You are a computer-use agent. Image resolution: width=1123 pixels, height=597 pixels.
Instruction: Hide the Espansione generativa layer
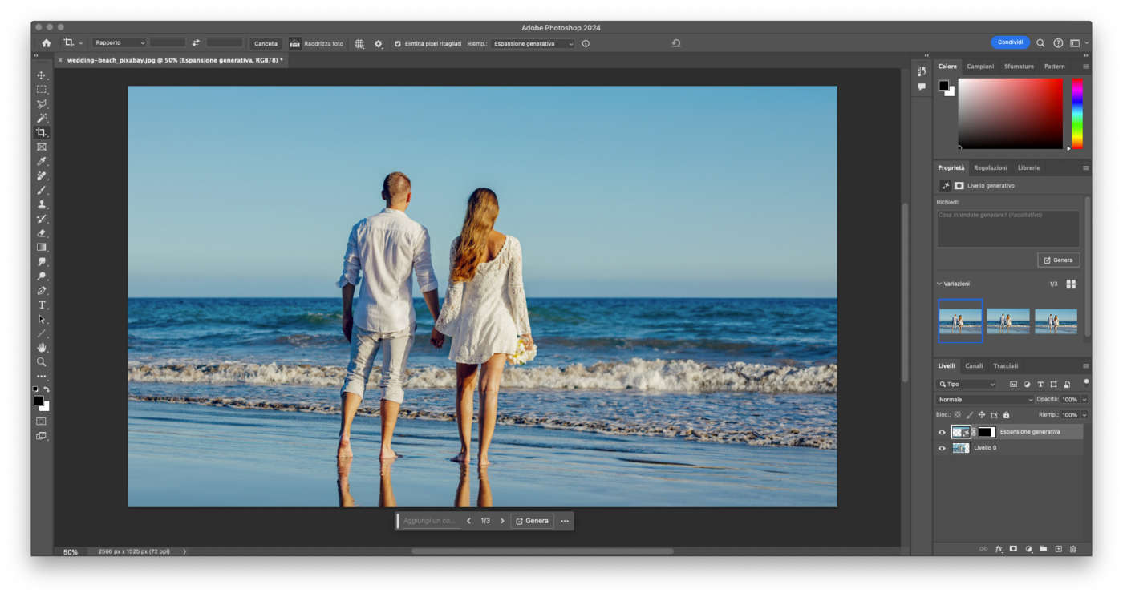[x=942, y=432]
